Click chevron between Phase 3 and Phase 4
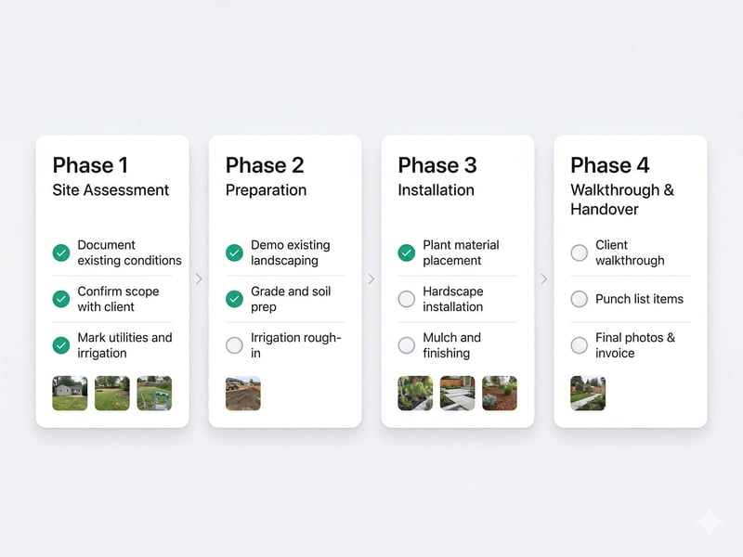The width and height of the screenshot is (743, 557). tap(544, 278)
